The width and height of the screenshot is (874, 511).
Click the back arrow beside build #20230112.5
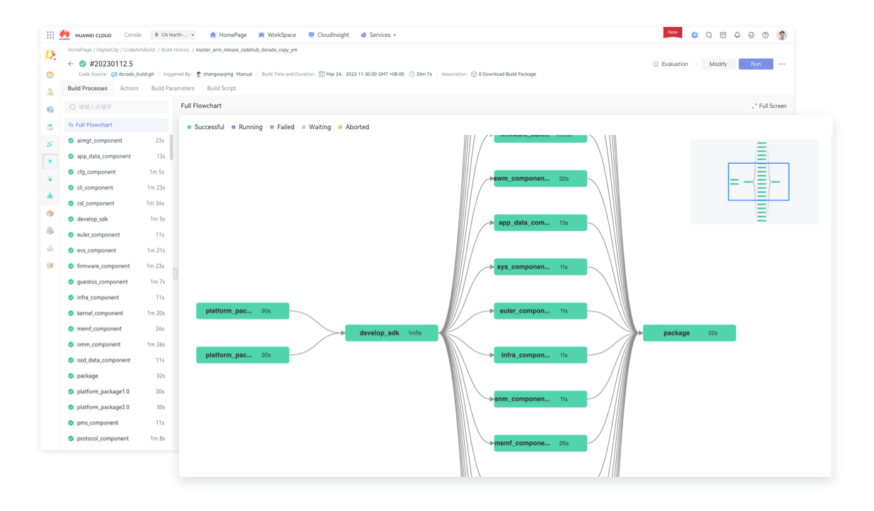coord(71,64)
